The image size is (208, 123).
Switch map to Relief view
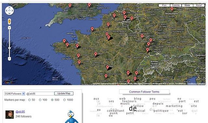click(x=199, y=5)
